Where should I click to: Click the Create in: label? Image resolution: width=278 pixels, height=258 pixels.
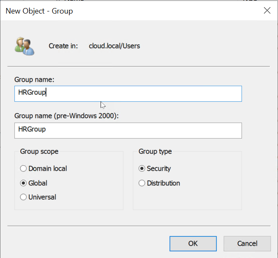[63, 46]
